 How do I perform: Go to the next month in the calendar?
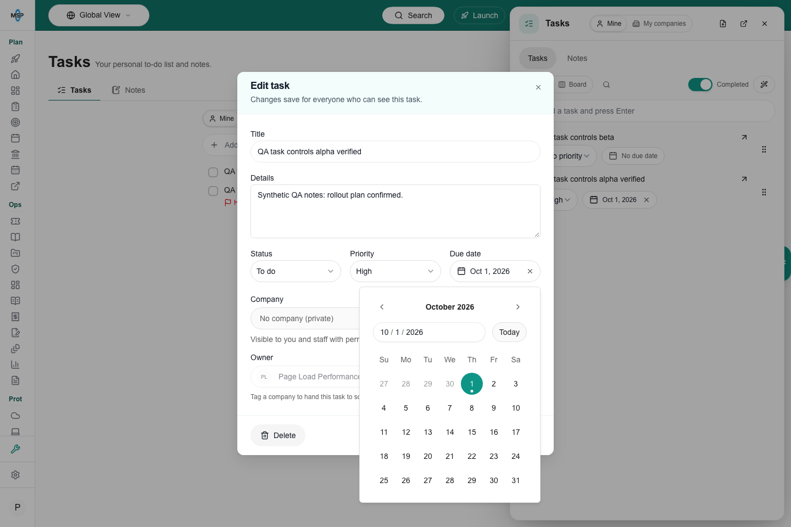point(517,307)
